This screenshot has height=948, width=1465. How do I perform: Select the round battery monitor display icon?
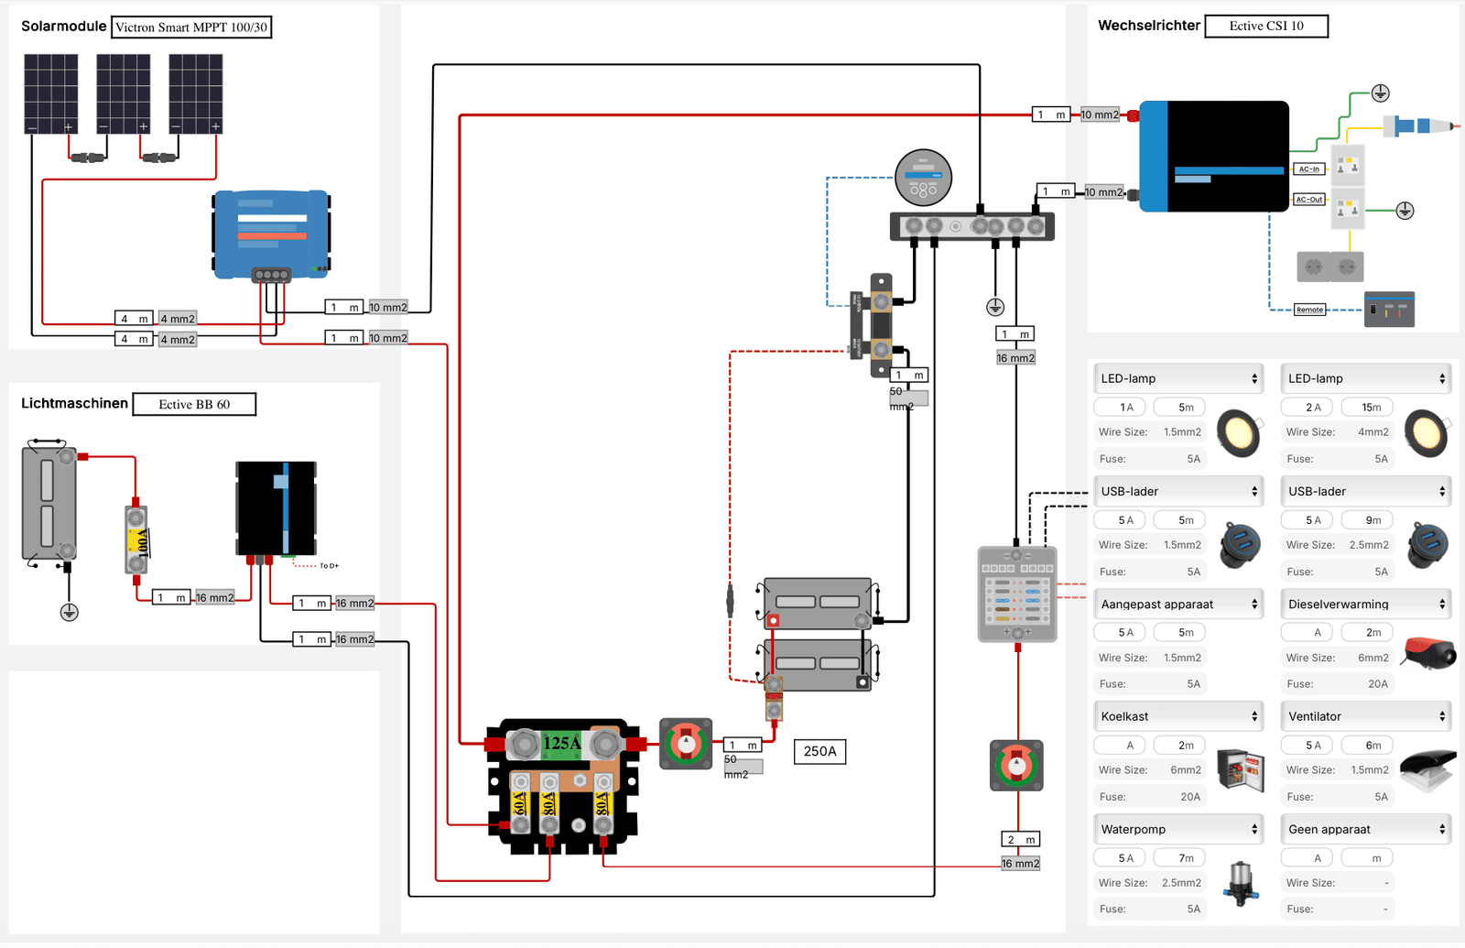925,179
